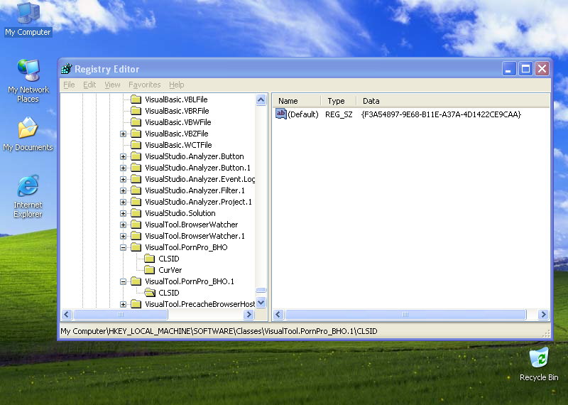This screenshot has width=568, height=405.
Task: Select the VisualTool.PornPro_BHO tree label
Action: click(186, 247)
